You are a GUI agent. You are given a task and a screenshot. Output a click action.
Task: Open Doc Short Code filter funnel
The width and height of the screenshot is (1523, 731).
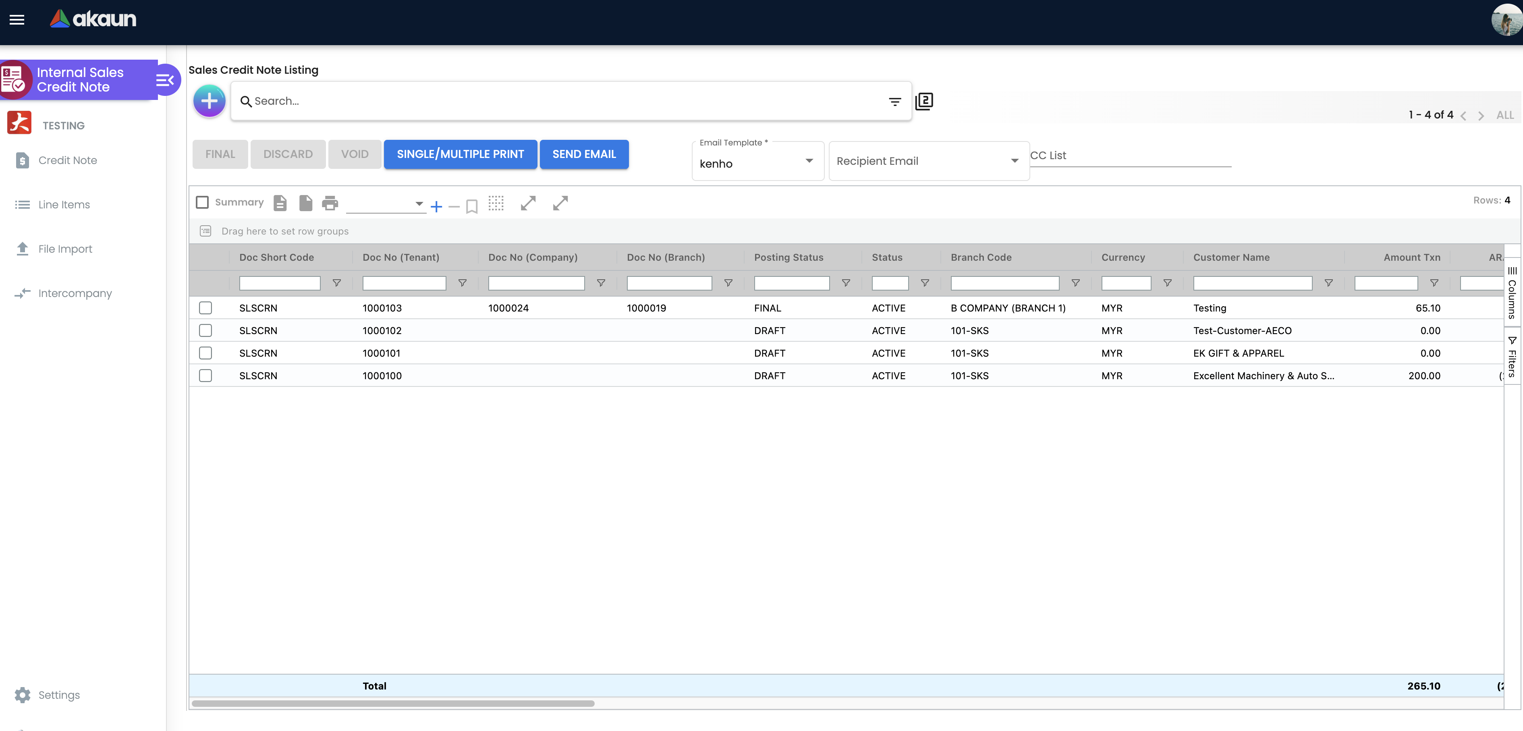coord(337,283)
